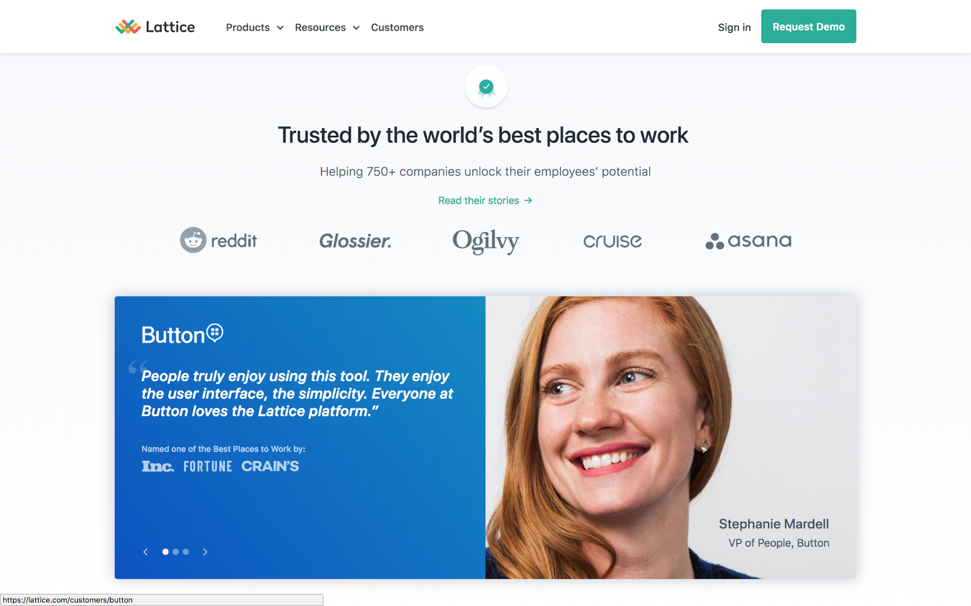Viewport: 971px width, 606px height.
Task: Click the Ogilvy logo
Action: [x=486, y=241]
